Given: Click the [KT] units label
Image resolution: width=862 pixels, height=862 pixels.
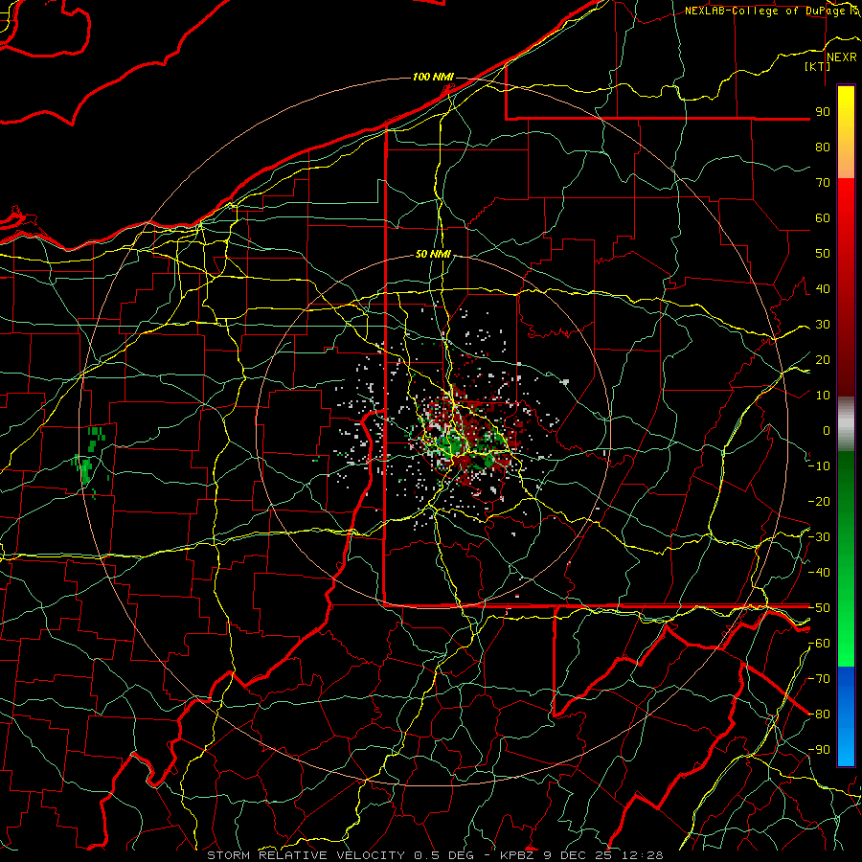Looking at the screenshot, I should 818,66.
